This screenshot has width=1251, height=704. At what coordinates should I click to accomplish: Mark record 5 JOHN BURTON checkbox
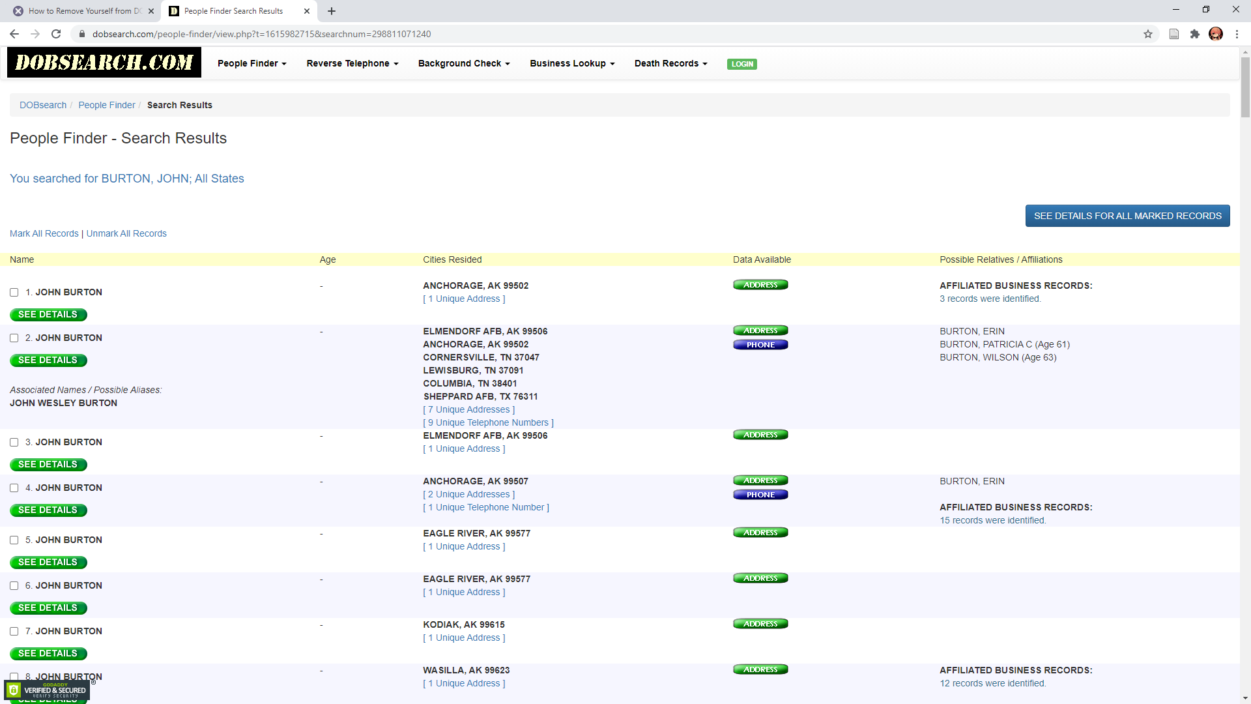pos(14,540)
